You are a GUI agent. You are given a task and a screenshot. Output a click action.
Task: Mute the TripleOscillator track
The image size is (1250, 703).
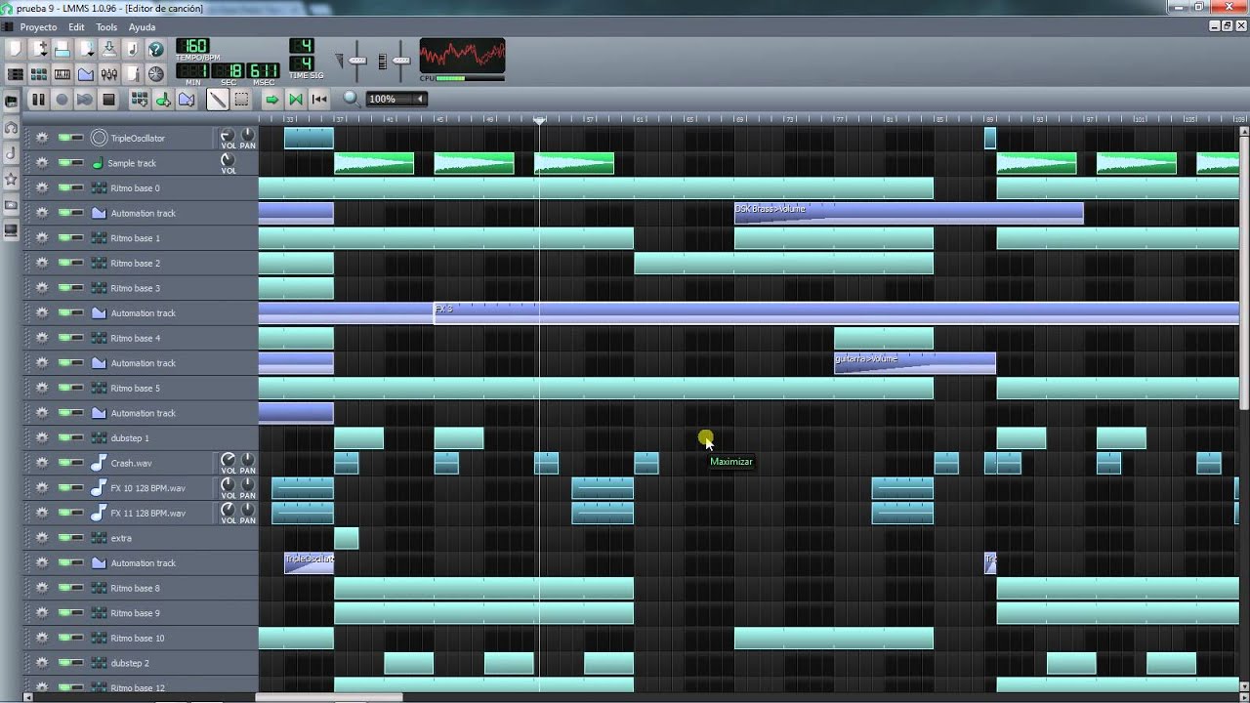(64, 138)
